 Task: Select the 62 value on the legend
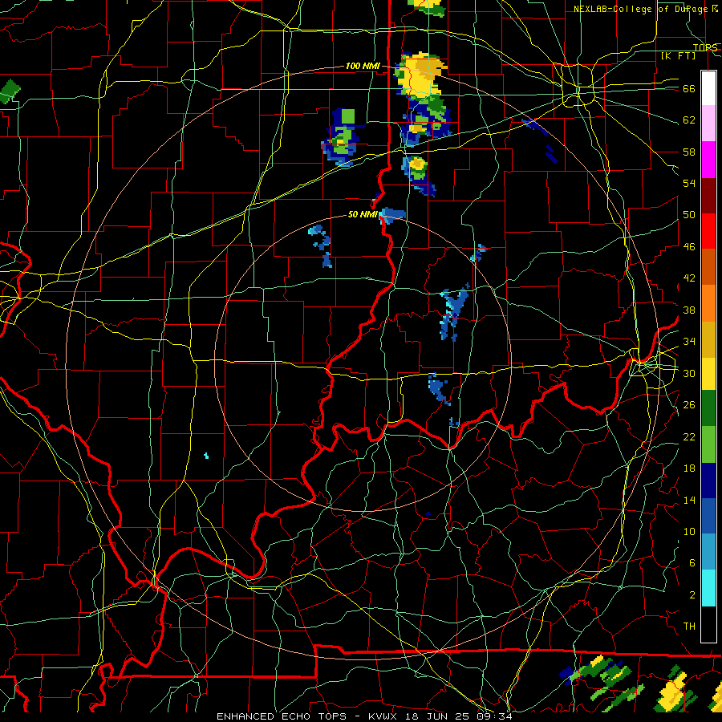[689, 120]
